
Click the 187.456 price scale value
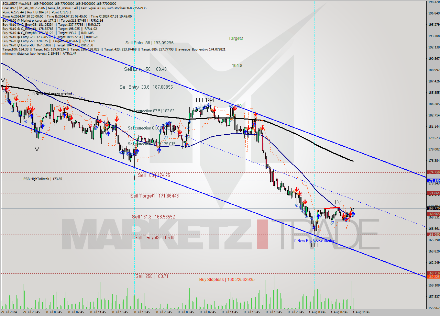pos(434,81)
